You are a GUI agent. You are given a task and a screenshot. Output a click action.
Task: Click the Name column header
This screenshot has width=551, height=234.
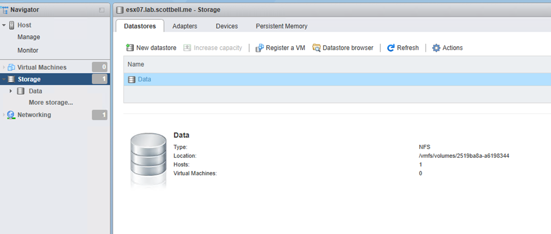click(x=136, y=64)
